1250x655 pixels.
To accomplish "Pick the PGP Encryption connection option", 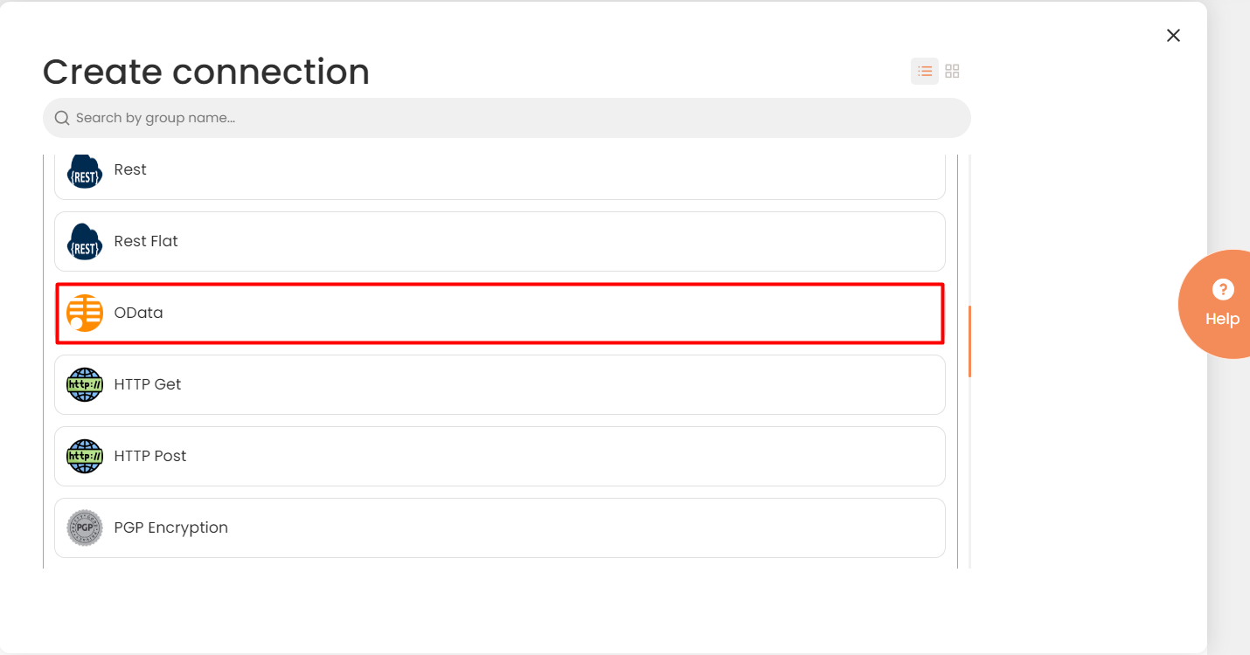I will point(500,527).
